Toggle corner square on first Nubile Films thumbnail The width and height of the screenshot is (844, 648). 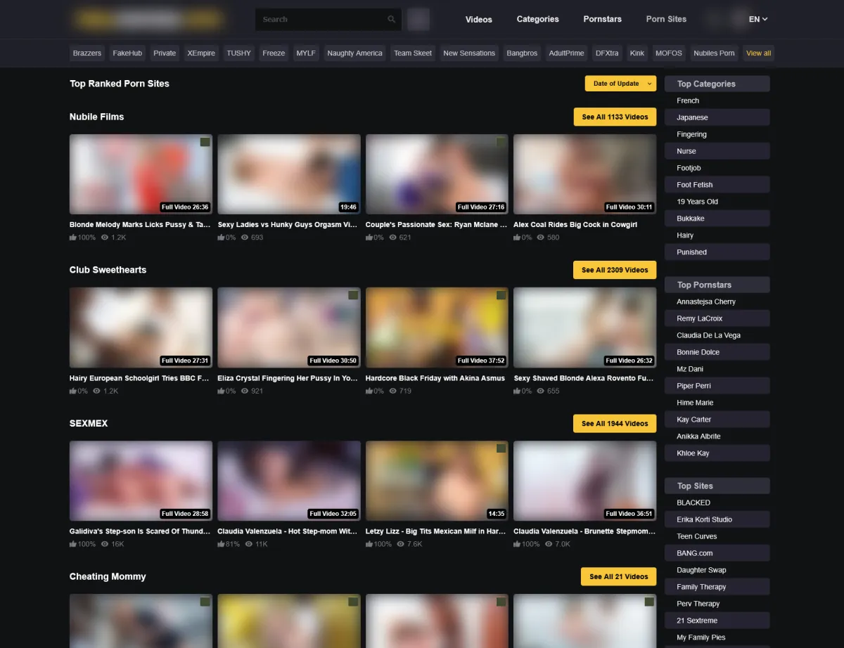coord(205,142)
